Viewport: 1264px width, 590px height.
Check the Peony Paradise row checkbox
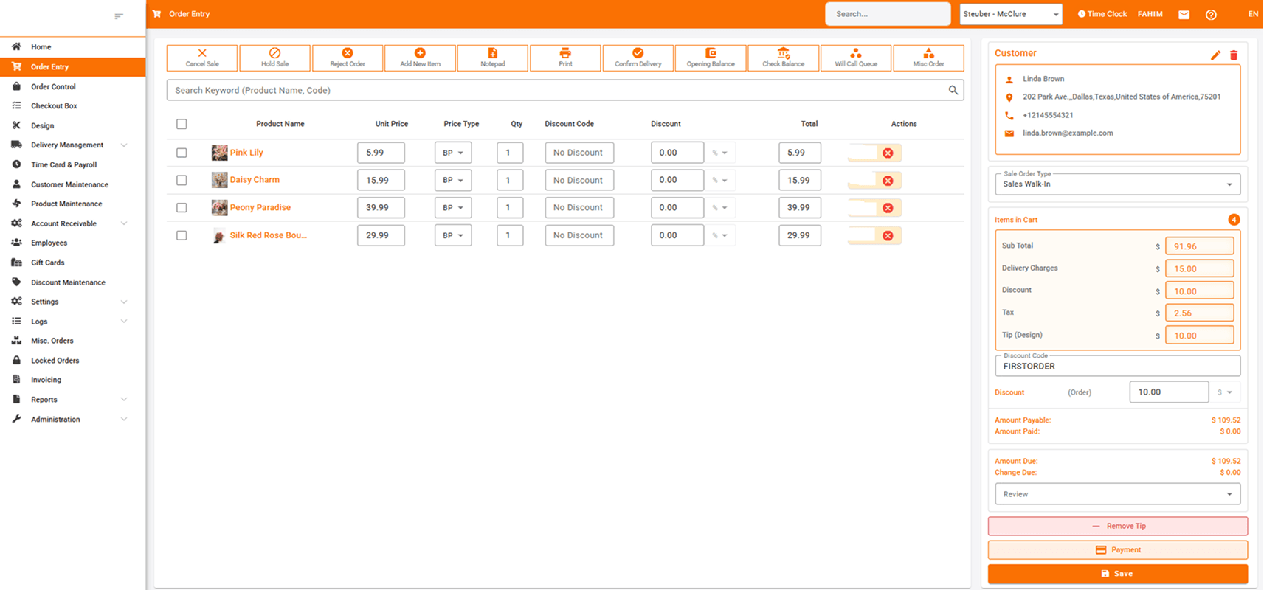[x=182, y=208]
